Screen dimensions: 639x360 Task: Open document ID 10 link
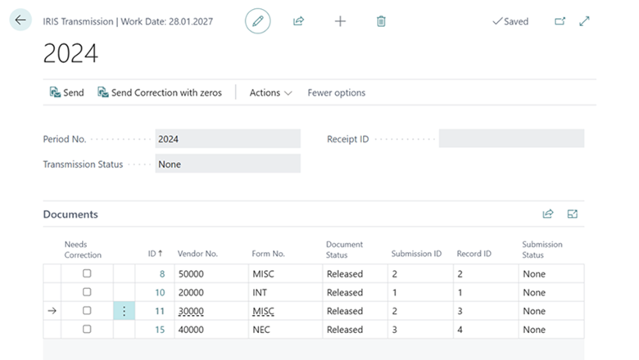pos(160,293)
